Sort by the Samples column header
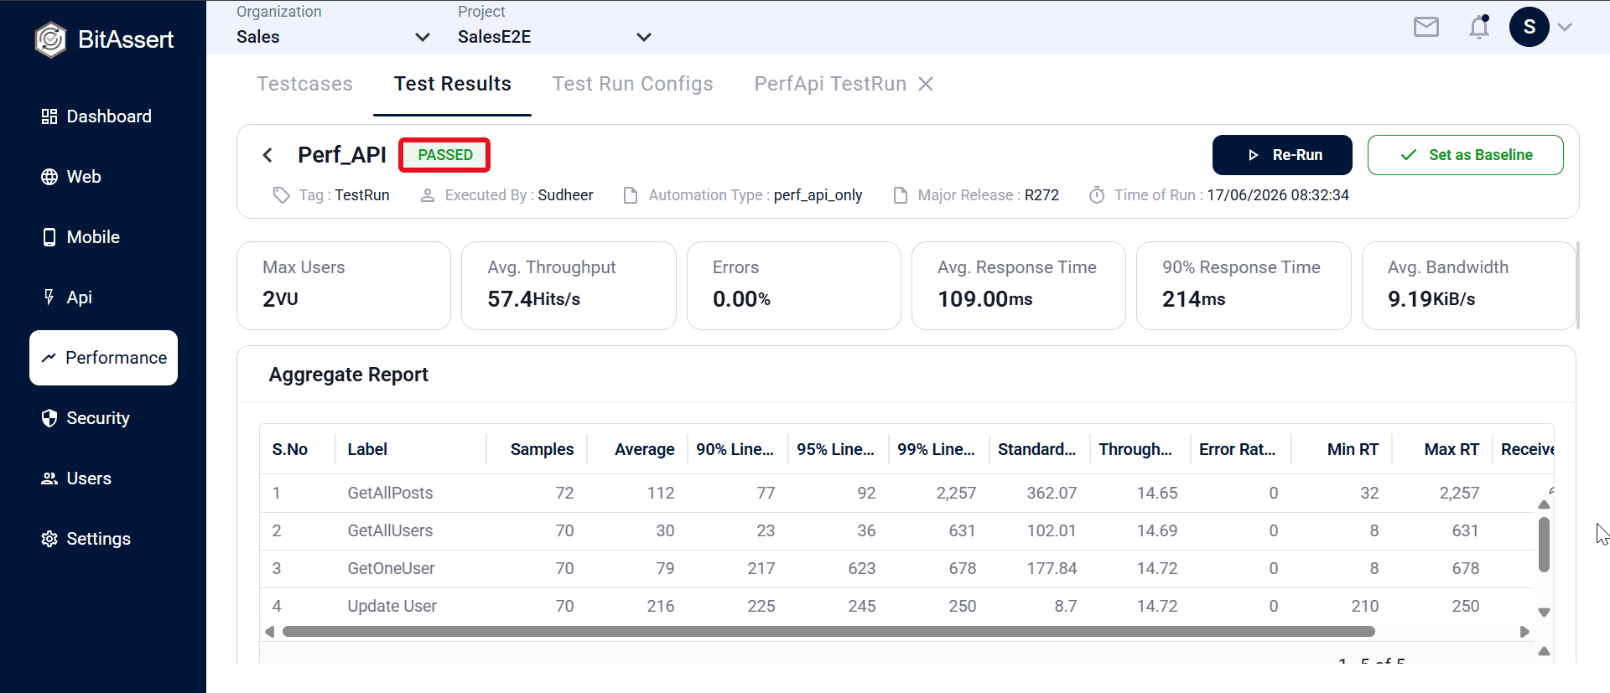 coord(542,449)
